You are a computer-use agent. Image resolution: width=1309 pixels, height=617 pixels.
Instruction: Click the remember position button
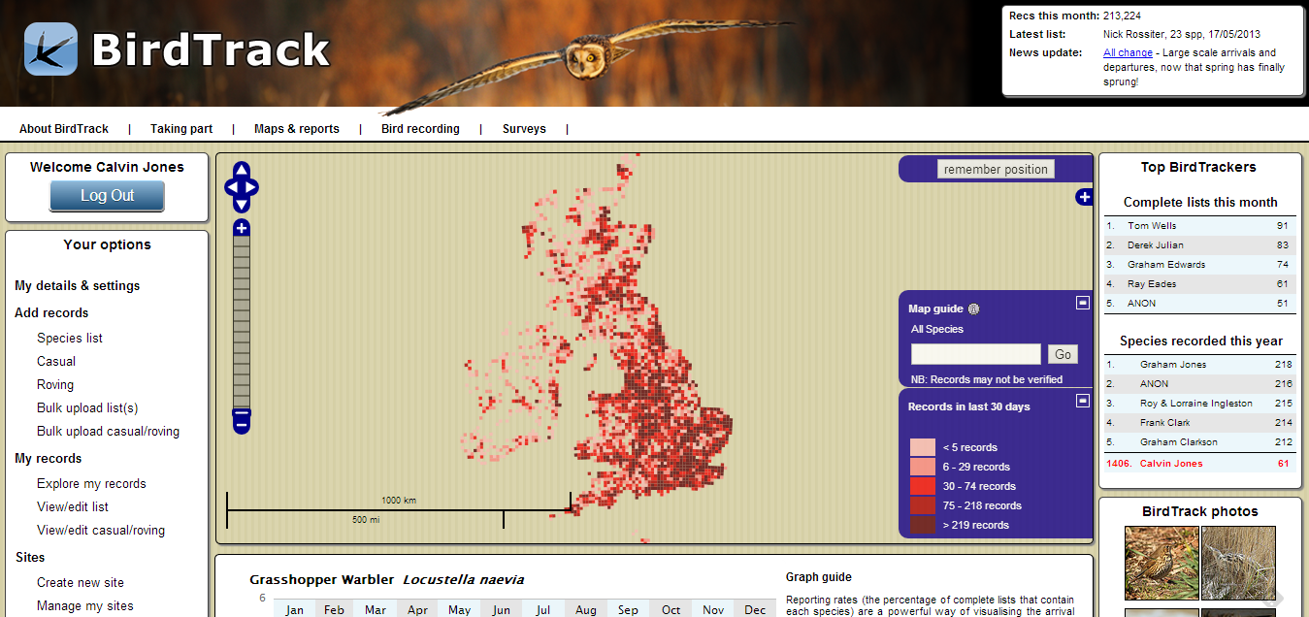996,169
